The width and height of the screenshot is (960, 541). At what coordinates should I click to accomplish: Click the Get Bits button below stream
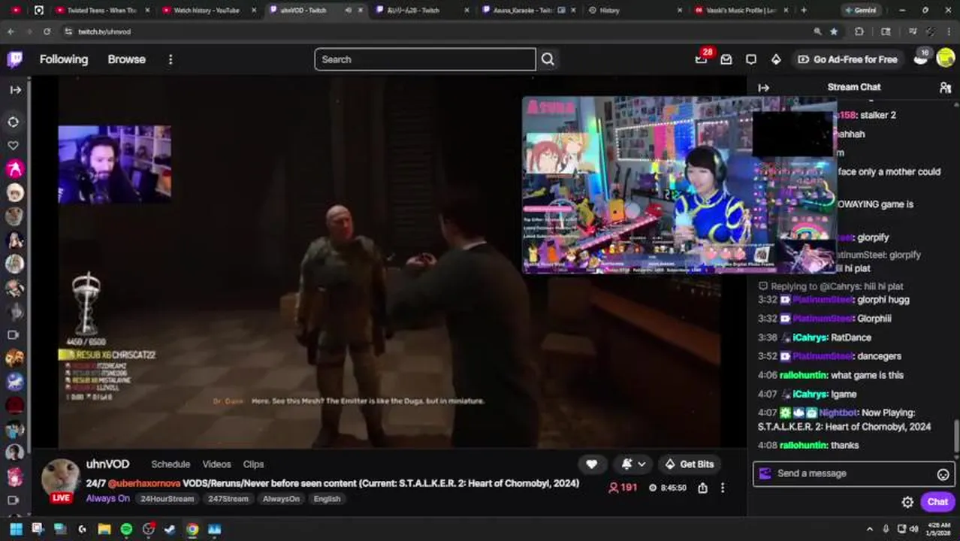(x=689, y=464)
